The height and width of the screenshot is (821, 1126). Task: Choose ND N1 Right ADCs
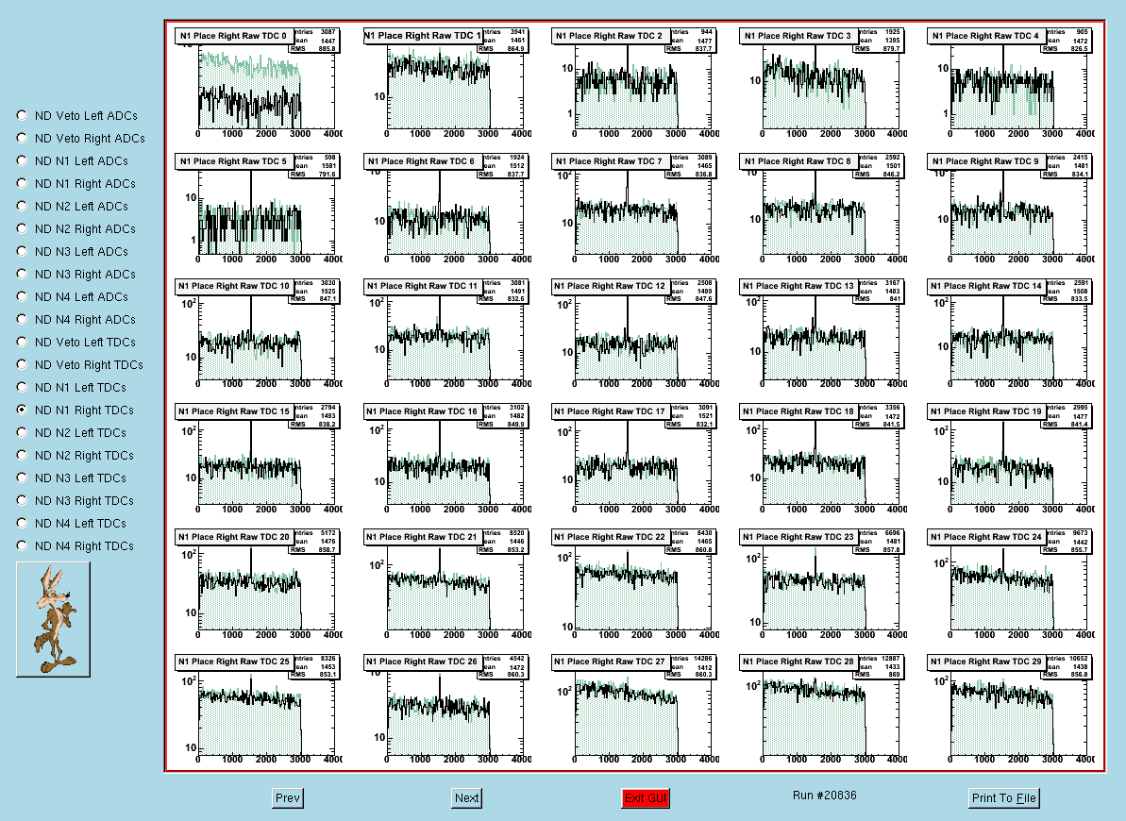point(22,183)
